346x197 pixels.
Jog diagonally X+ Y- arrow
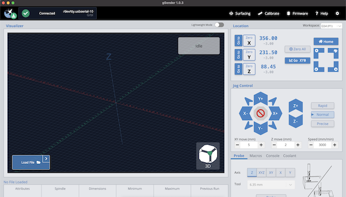pos(272,126)
